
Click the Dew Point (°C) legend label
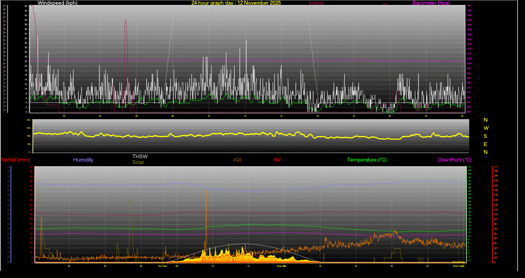pos(454,160)
